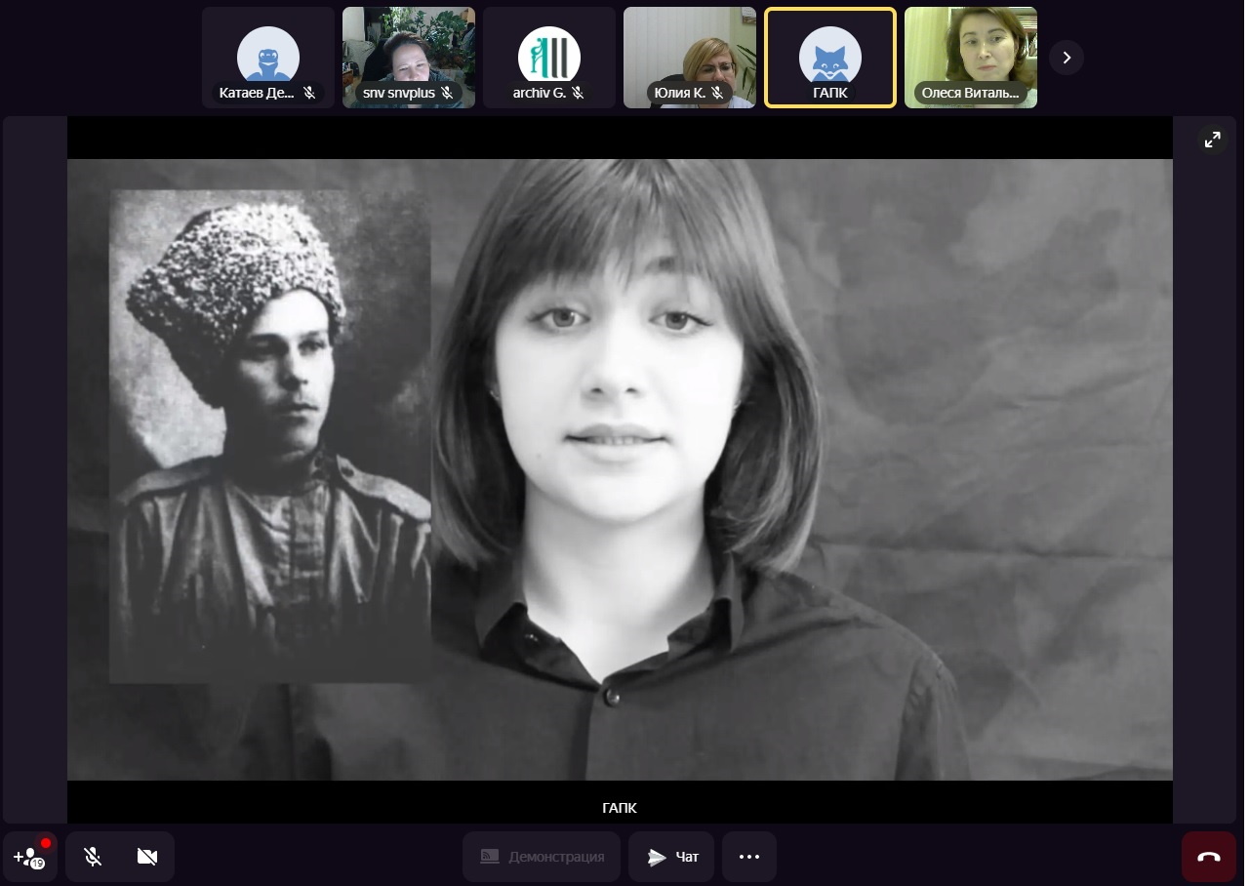The height and width of the screenshot is (886, 1249).
Task: Toggle your microphone mute button
Action: (93, 857)
